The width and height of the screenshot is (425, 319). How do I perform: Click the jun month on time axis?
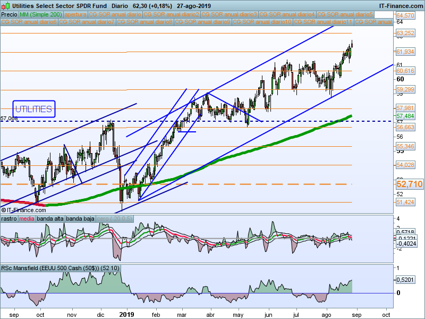pyautogui.click(x=268, y=315)
